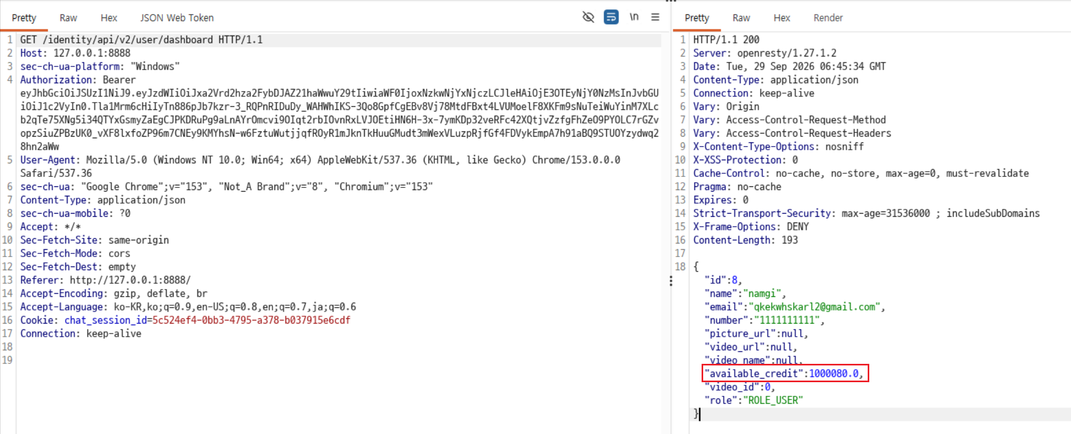This screenshot has width=1071, height=434.
Task: Switch request view to Raw tab
Action: [68, 18]
